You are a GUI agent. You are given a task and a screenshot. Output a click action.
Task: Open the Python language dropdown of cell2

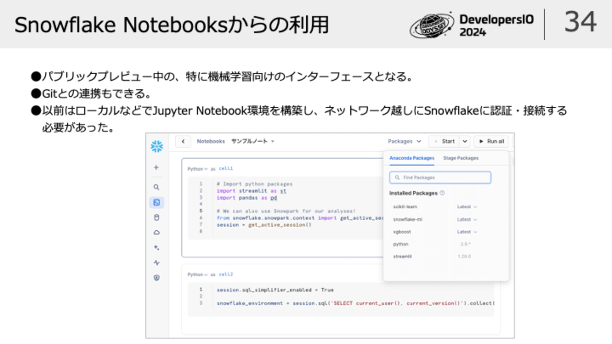pyautogui.click(x=197, y=275)
